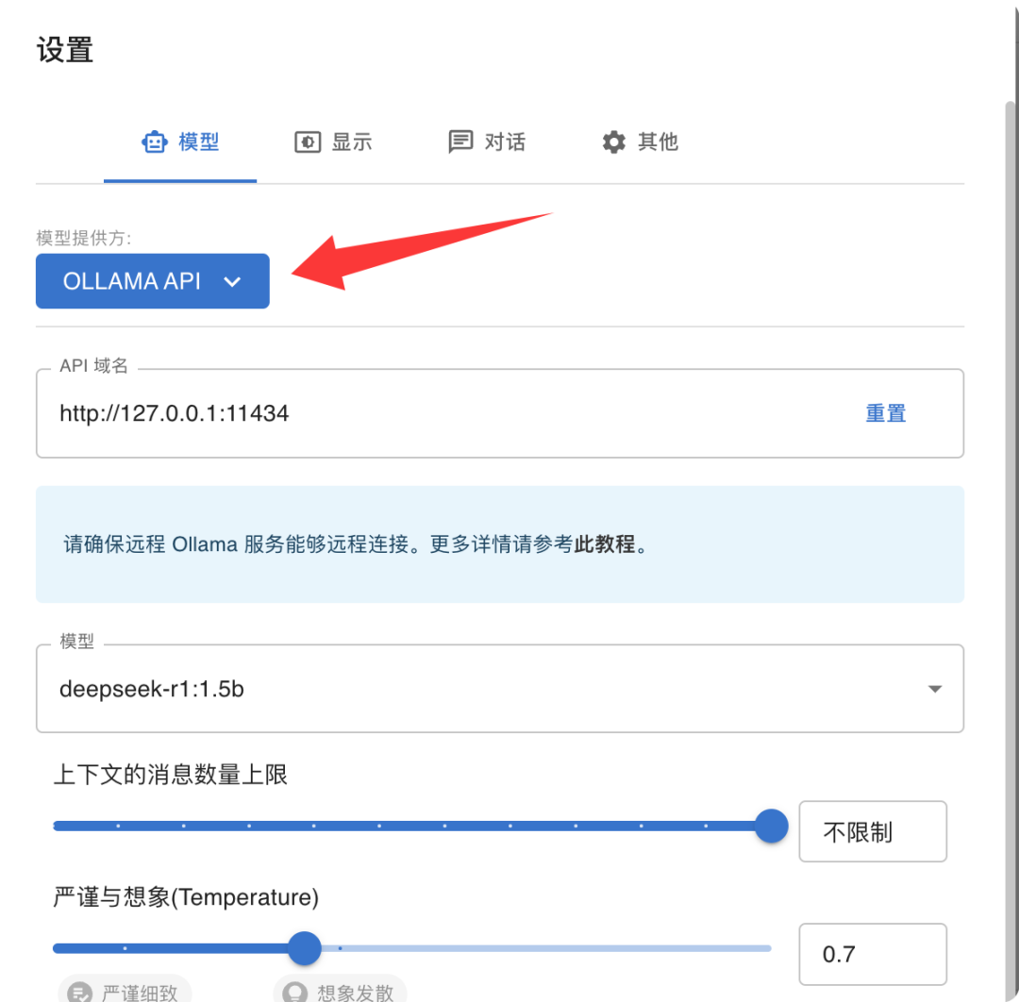Open the 模型 selection combo box
The width and height of the screenshot is (1019, 1002).
click(500, 689)
